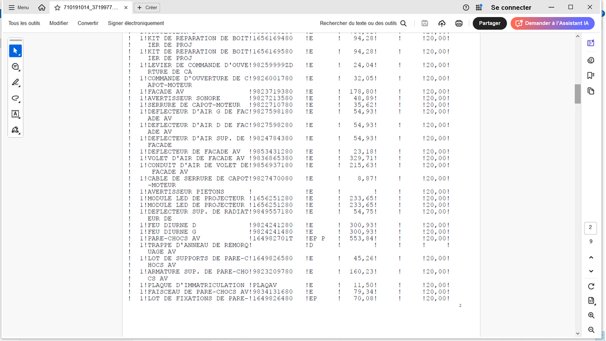The height and width of the screenshot is (341, 606).
Task: Select the signature fill tool
Action: tap(16, 130)
